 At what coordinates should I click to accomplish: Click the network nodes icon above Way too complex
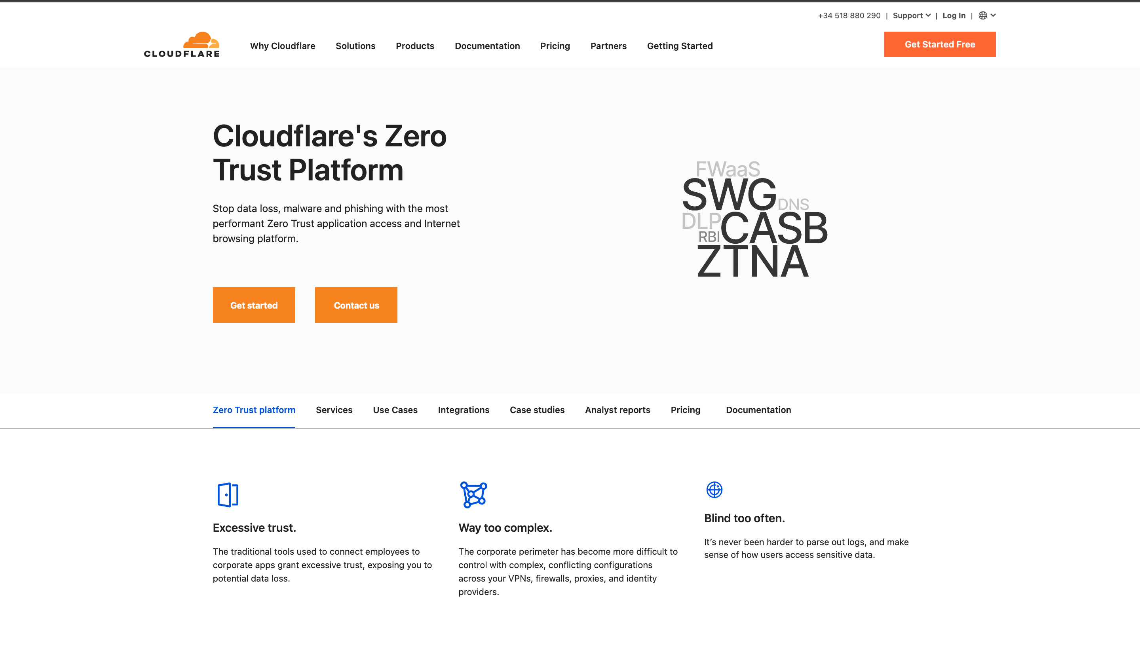(473, 495)
